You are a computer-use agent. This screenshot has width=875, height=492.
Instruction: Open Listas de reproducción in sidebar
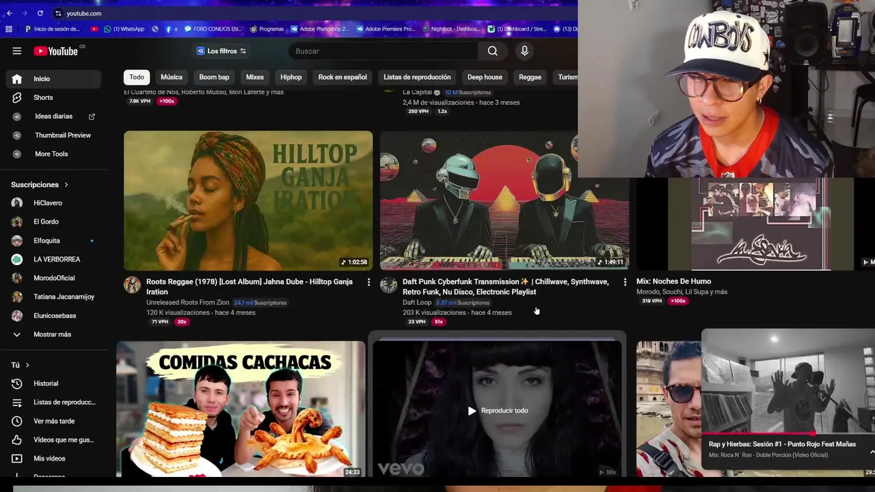53,402
